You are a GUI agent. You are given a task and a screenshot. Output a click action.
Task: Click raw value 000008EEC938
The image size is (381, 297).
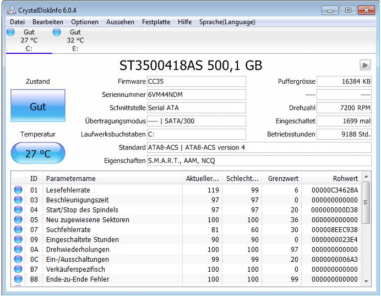pos(335,229)
